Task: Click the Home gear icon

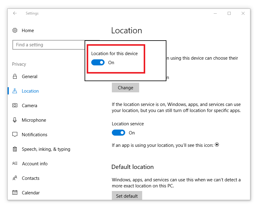Action: click(x=15, y=31)
